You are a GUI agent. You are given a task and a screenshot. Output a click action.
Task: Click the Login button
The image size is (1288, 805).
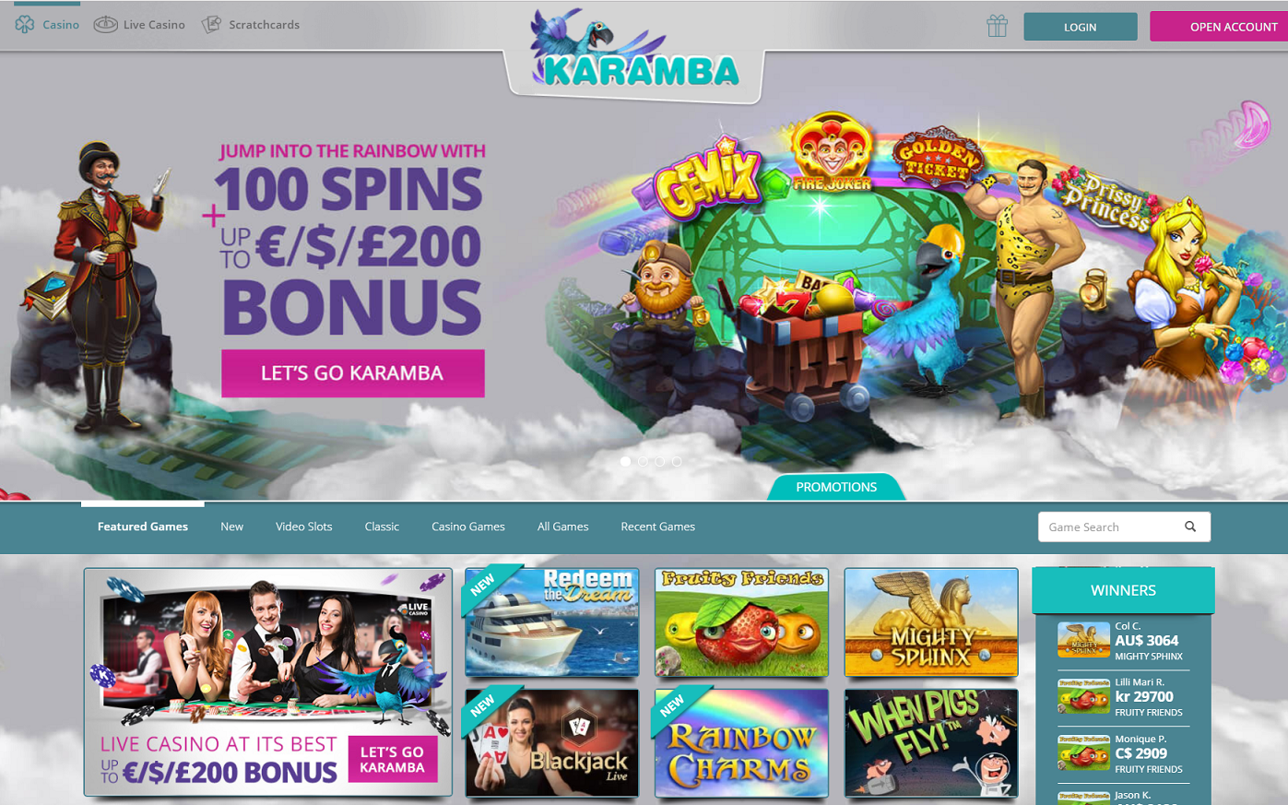coord(1081,27)
